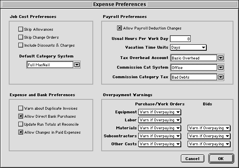Toggle Skip Change Orders checkbox
The width and height of the screenshot is (239, 168).
pyautogui.click(x=21, y=38)
